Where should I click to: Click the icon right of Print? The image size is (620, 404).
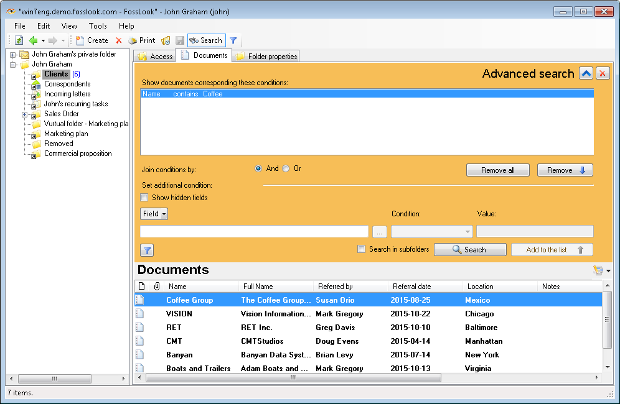click(166, 40)
